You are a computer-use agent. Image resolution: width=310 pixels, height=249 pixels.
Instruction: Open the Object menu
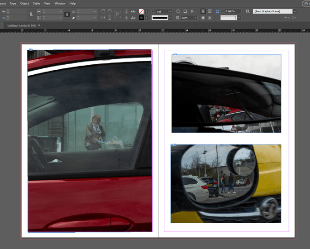[x=24, y=3]
